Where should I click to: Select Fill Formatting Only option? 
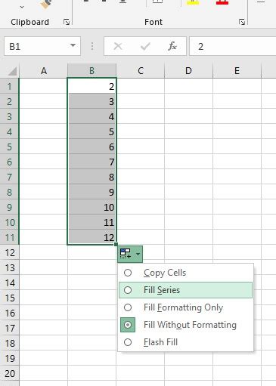185,307
